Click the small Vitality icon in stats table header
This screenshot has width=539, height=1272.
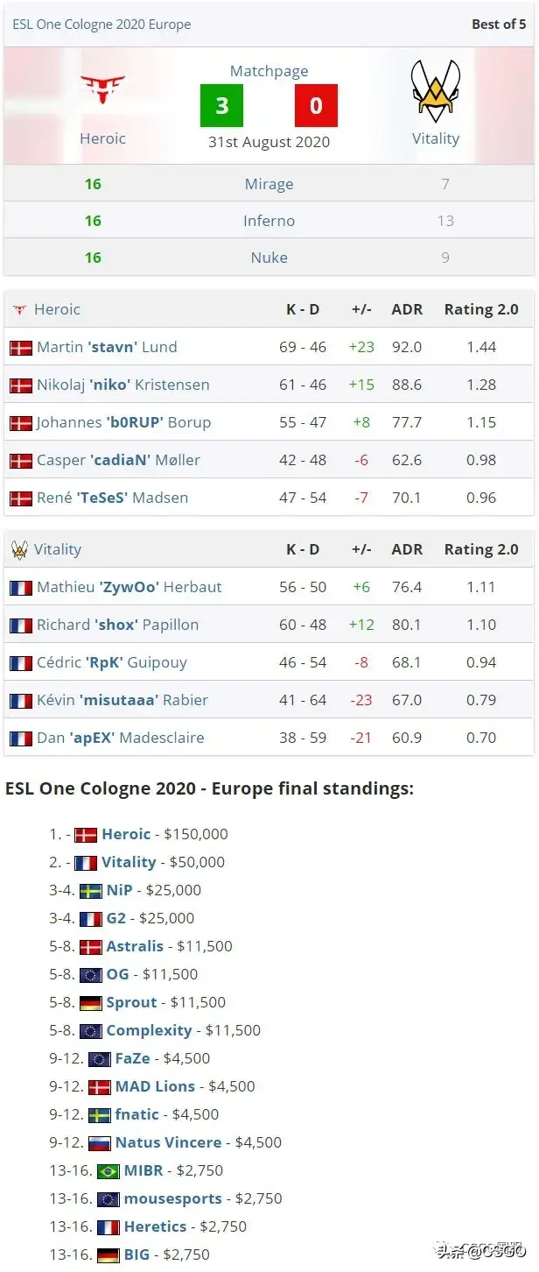[19, 550]
